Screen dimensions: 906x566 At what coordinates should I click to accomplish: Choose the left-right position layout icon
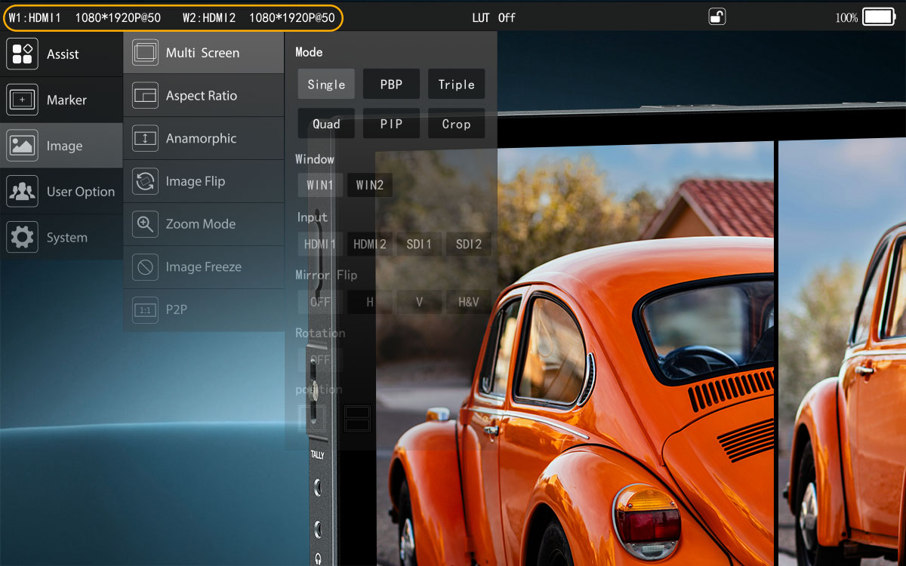pyautogui.click(x=312, y=417)
